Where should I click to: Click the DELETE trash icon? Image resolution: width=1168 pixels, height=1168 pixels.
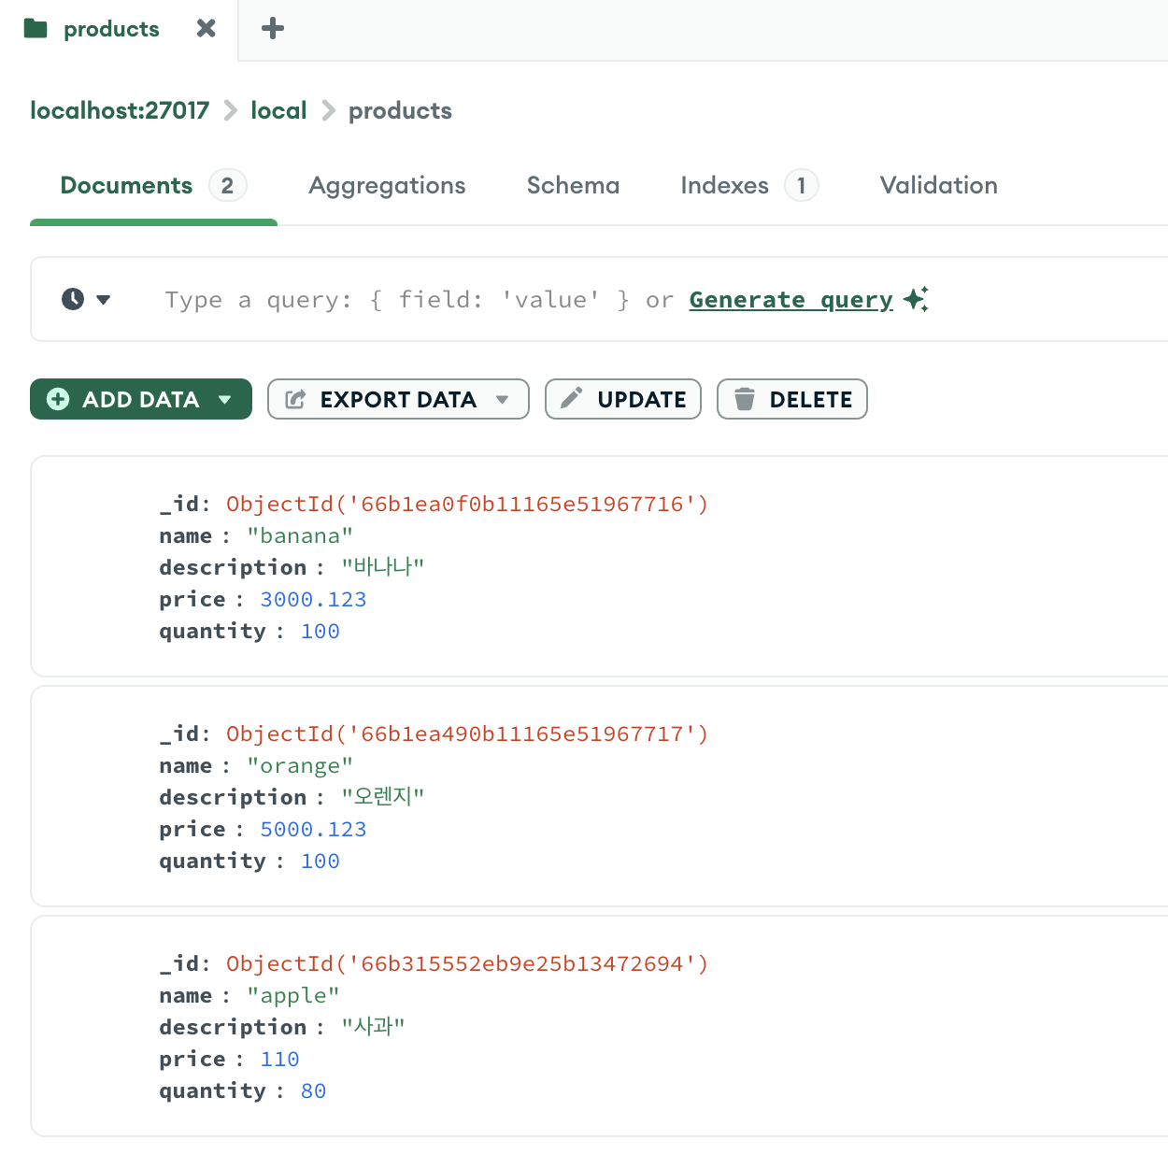[744, 399]
